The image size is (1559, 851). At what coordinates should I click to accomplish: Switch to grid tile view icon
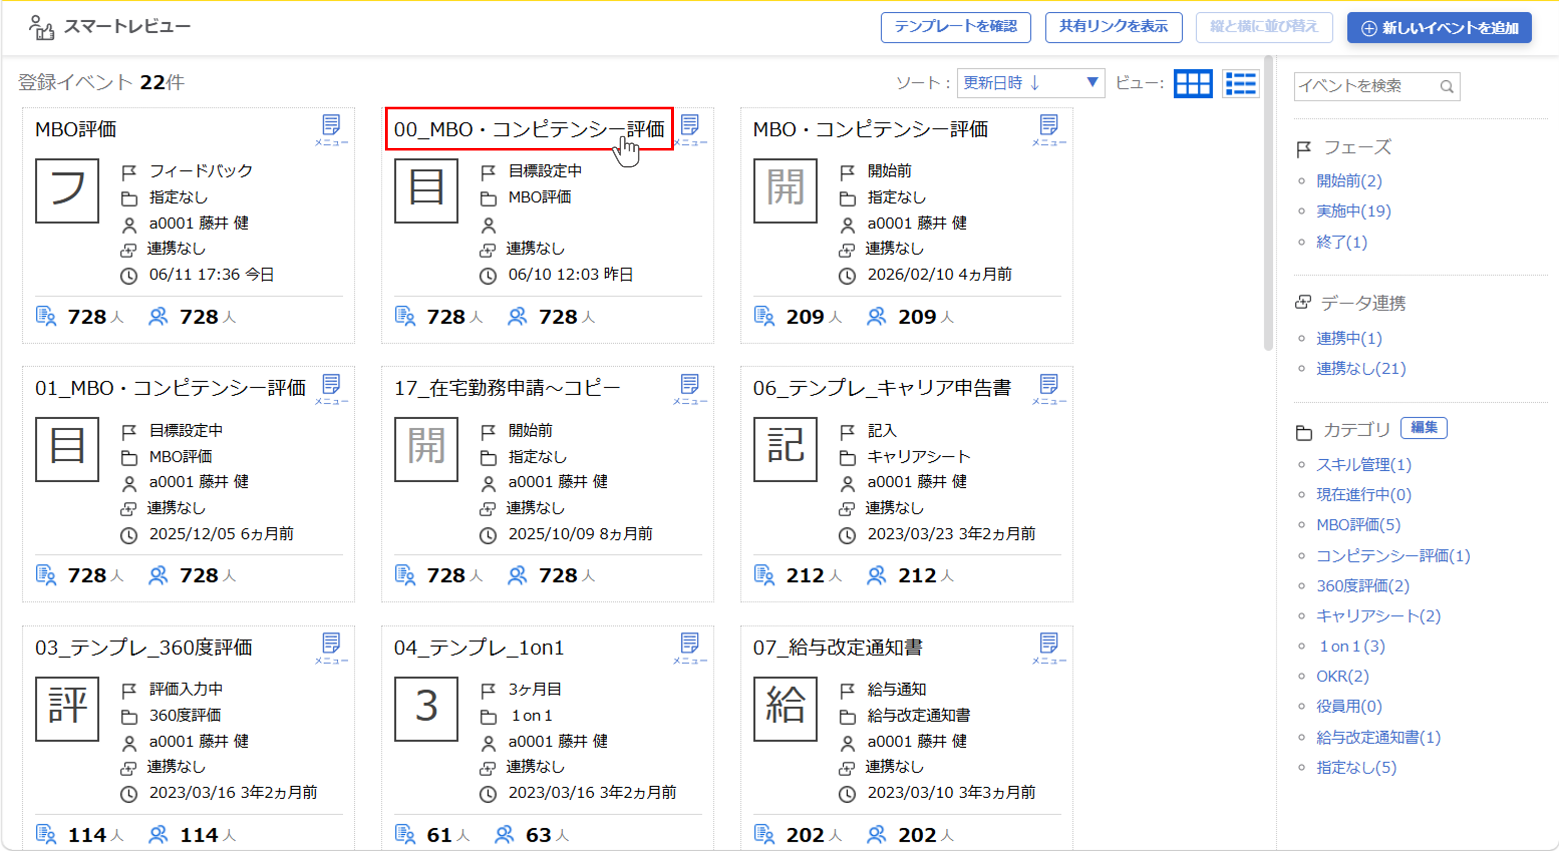pyautogui.click(x=1193, y=84)
